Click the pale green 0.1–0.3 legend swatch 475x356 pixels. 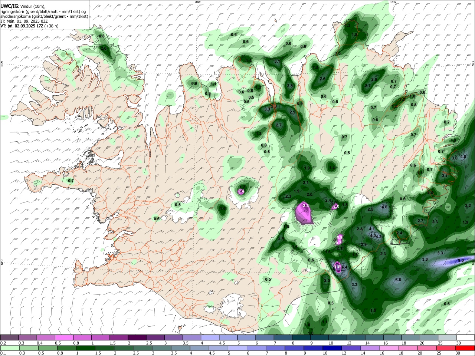9,348
